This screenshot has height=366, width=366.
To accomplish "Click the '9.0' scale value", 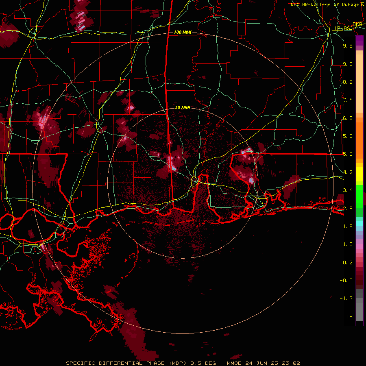I will tap(348, 64).
